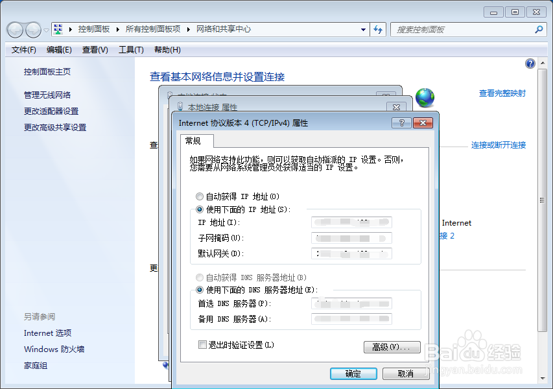Open the address bar history dropdown
Screen dimensions: 553x389
(x=364, y=29)
